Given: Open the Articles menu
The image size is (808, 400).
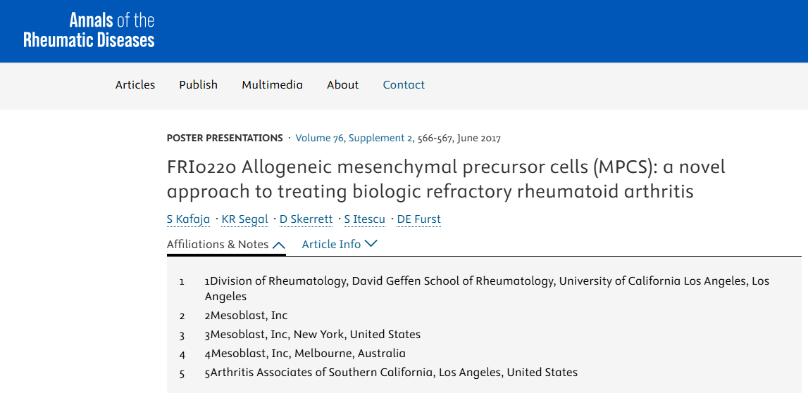Looking at the screenshot, I should point(135,85).
